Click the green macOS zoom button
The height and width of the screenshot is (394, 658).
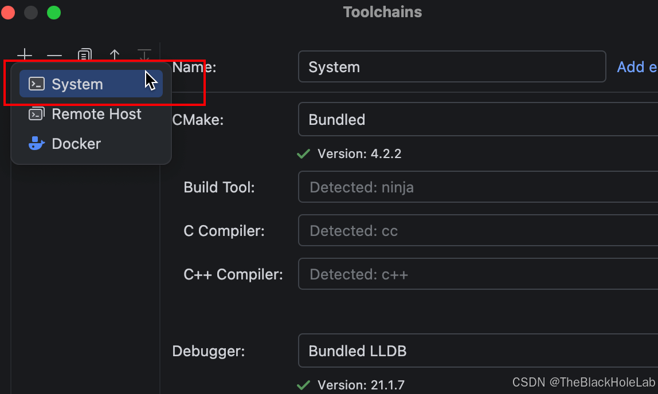pyautogui.click(x=54, y=13)
